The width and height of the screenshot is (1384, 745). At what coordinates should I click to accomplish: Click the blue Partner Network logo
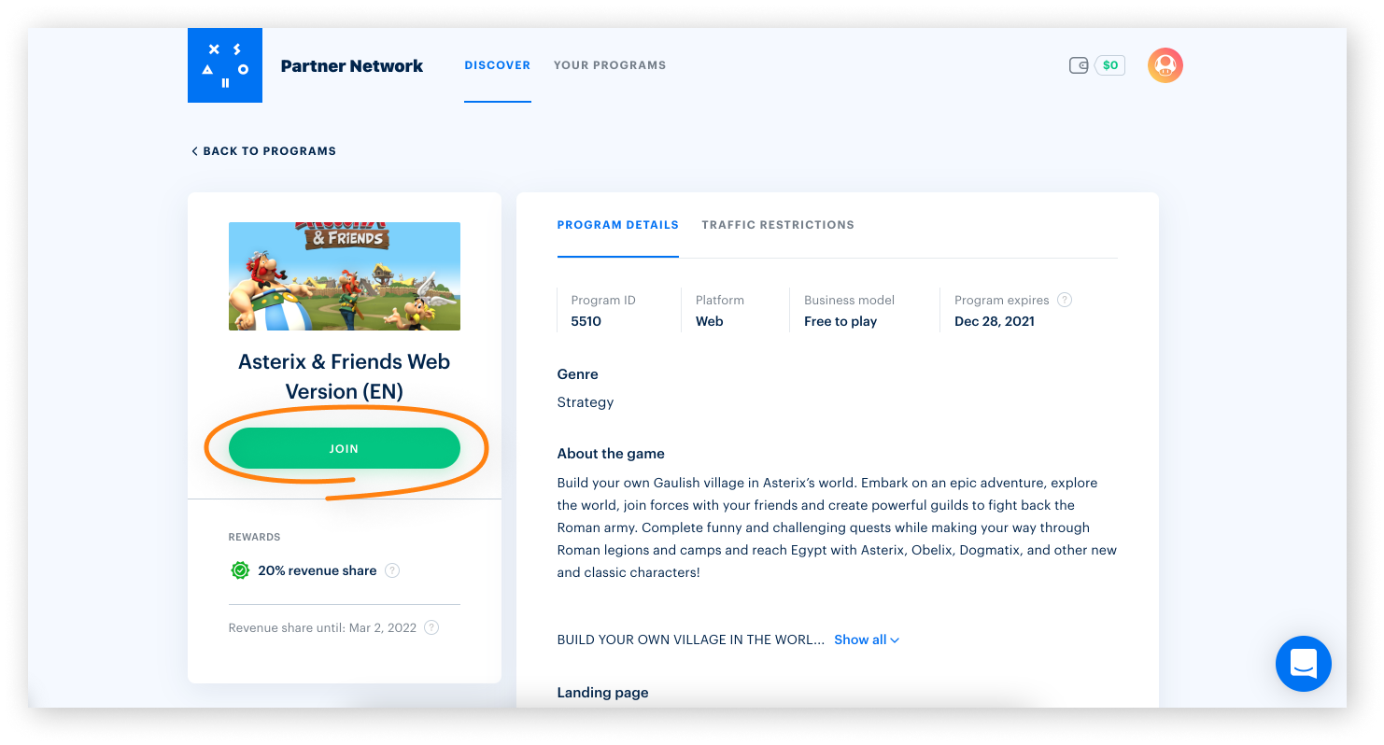click(225, 65)
